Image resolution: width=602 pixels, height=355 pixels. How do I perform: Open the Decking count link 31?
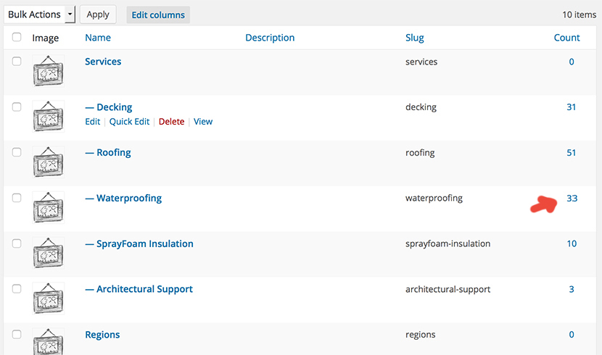click(x=572, y=107)
